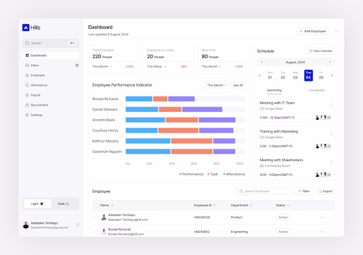Click Filter button in Employee section
Image resolution: width=363 pixels, height=255 pixels.
click(x=304, y=191)
